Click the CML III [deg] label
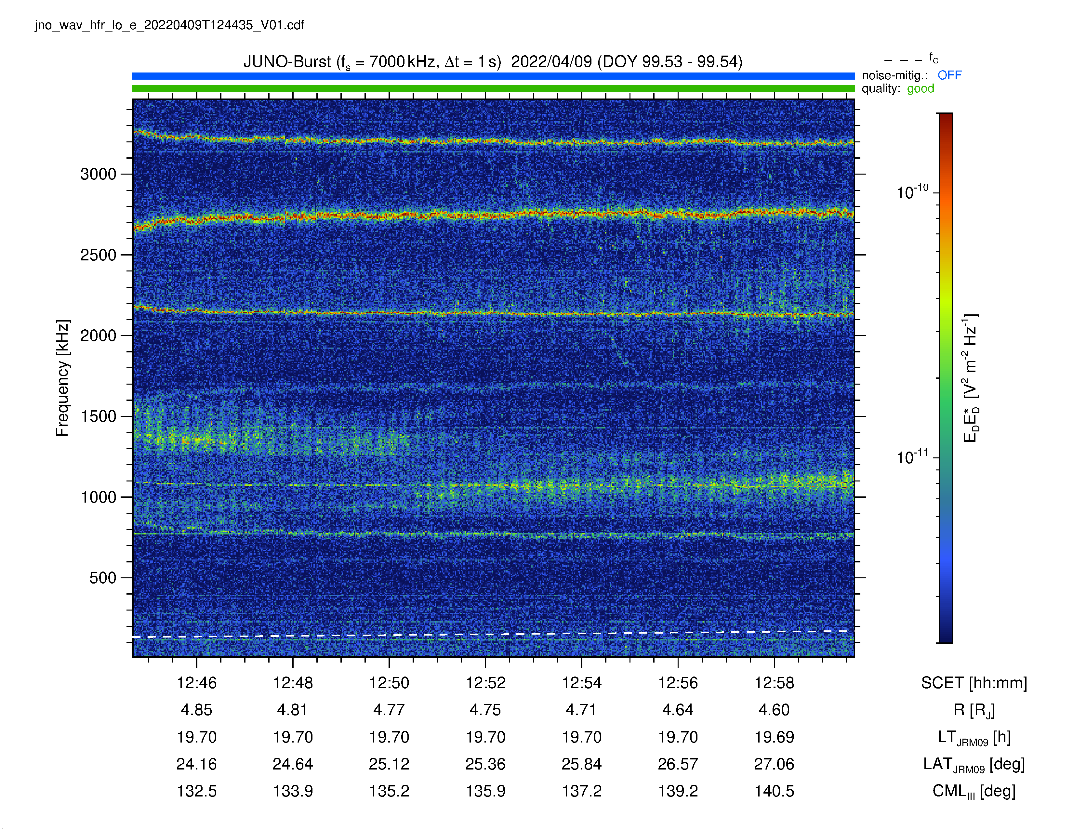1073x829 pixels. 974,792
